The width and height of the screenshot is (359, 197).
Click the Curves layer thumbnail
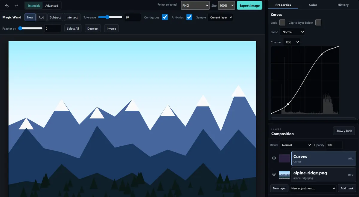pyautogui.click(x=284, y=158)
